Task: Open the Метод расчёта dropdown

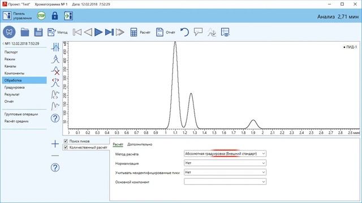Action: click(x=225, y=153)
